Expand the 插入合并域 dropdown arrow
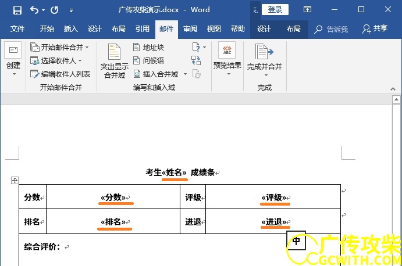Viewport: 402px width, 266px height. tap(185, 74)
